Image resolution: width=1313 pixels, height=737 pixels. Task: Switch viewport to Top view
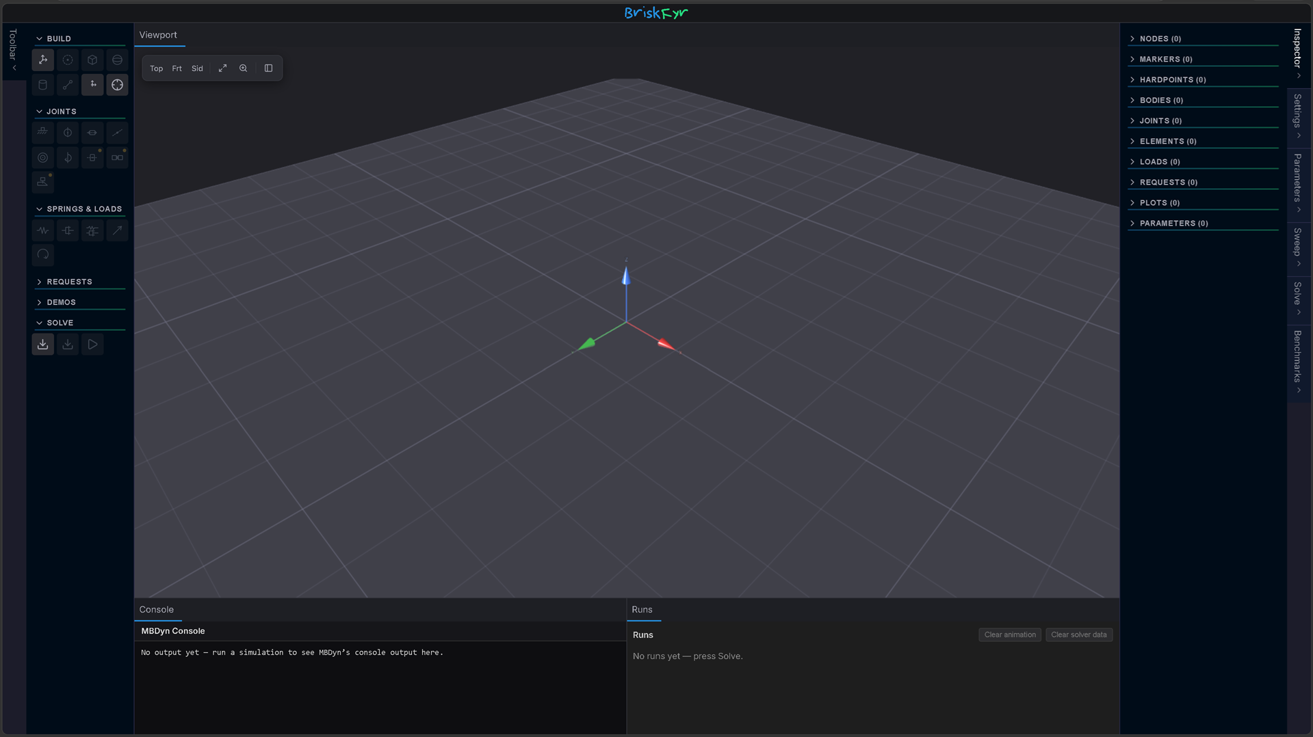pyautogui.click(x=156, y=68)
